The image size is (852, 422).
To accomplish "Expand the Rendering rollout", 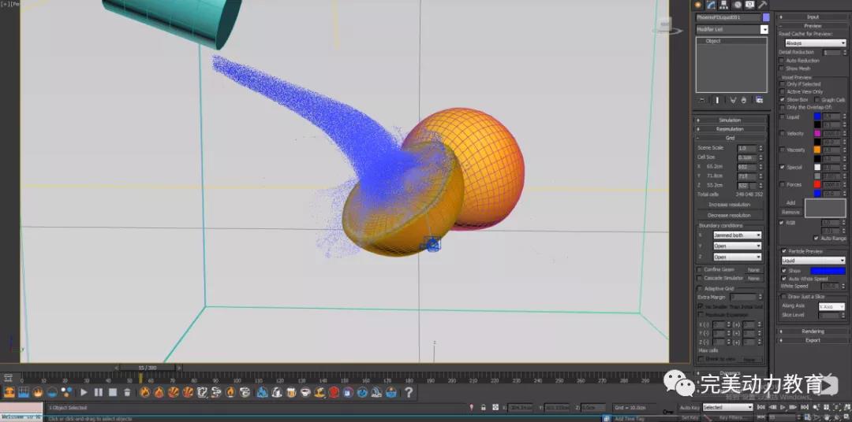I will 813,331.
